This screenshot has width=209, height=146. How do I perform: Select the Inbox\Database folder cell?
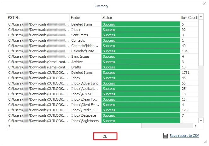pyautogui.click(x=85, y=115)
